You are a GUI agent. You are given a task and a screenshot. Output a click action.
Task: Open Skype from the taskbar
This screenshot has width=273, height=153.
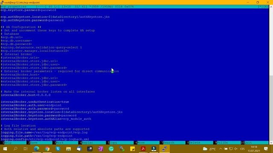pos(58,149)
